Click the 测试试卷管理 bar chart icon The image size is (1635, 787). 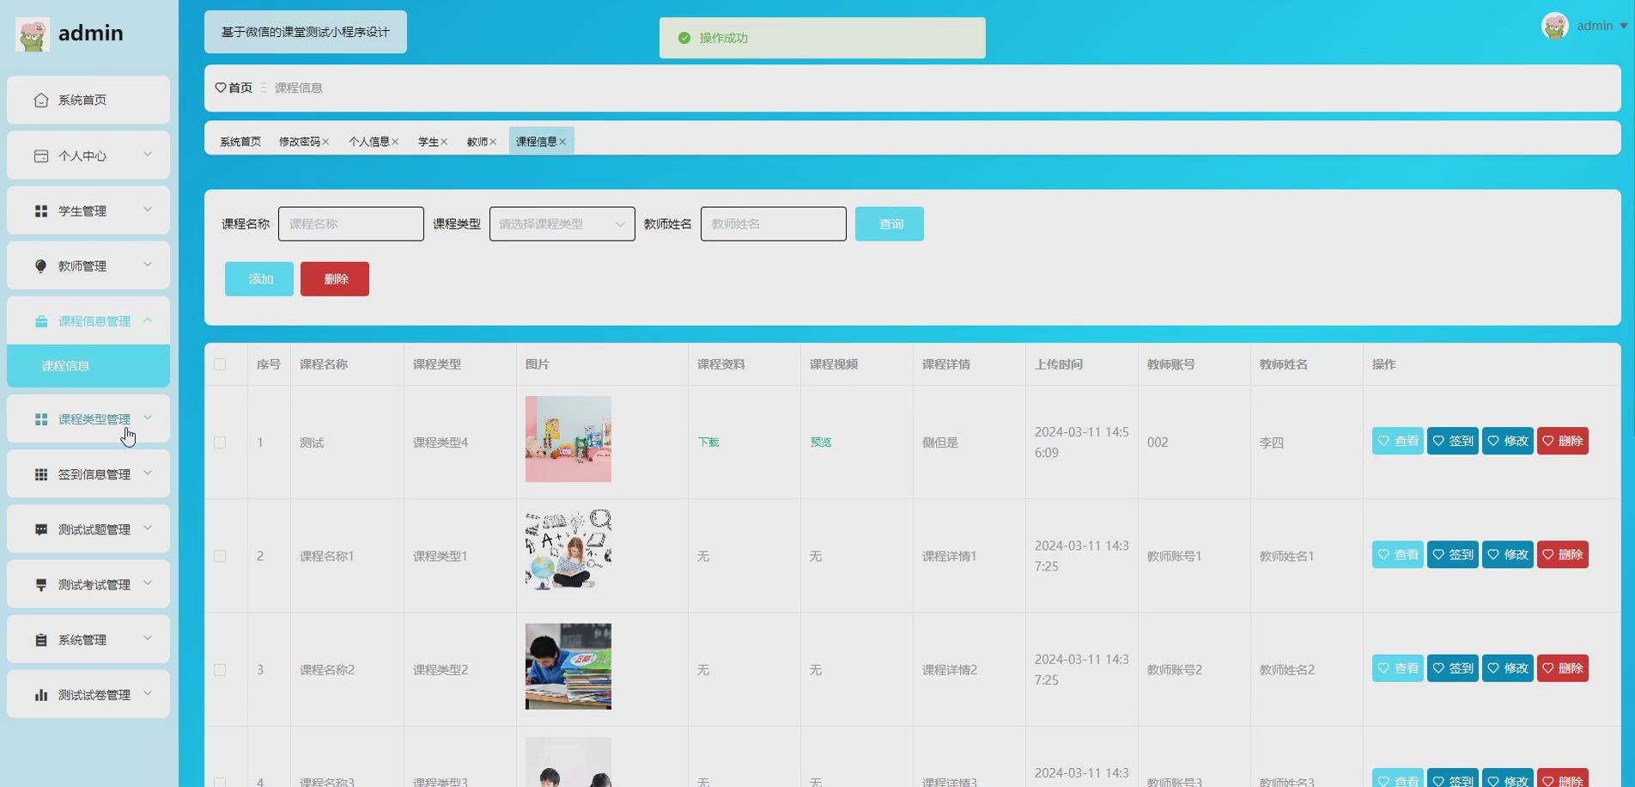[x=41, y=694]
